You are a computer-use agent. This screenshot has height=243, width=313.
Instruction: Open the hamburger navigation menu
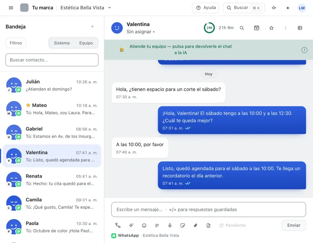tap(11, 8)
